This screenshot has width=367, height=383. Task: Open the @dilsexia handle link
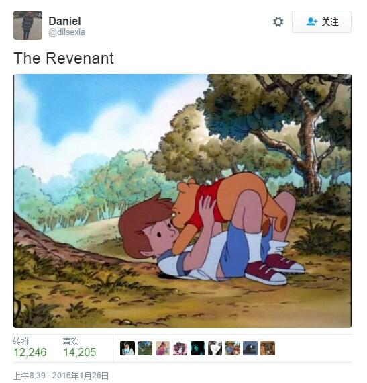tap(67, 32)
